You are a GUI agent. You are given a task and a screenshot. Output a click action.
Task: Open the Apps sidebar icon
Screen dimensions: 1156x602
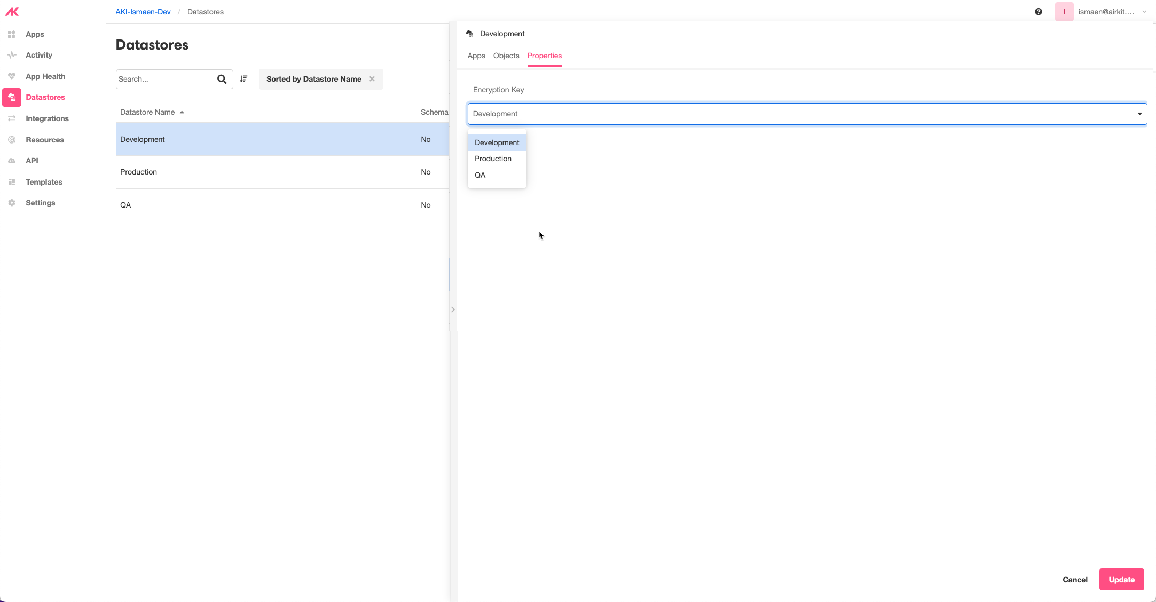[x=12, y=34]
